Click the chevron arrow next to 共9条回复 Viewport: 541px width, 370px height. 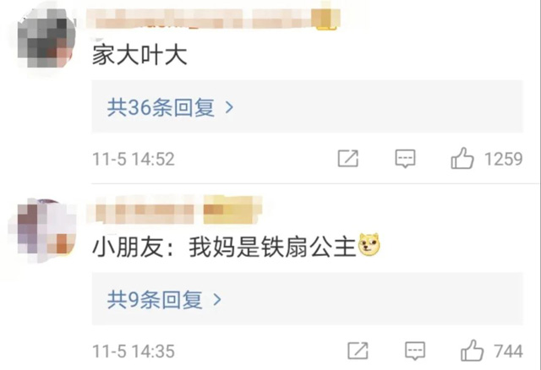[217, 300]
